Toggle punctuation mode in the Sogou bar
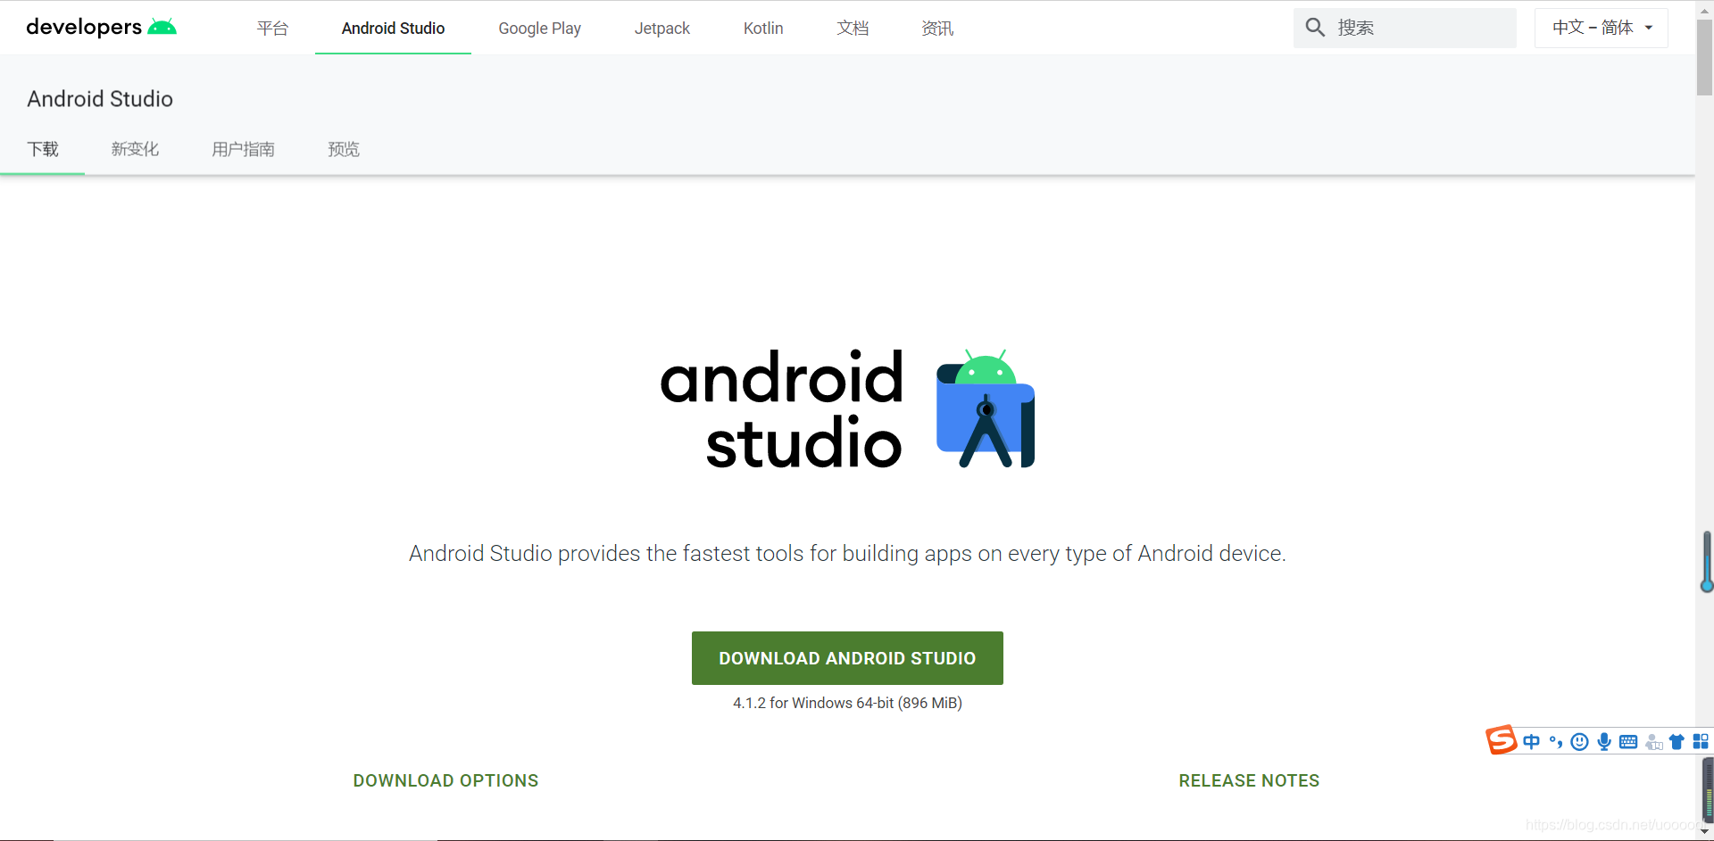Image resolution: width=1714 pixels, height=841 pixels. [x=1556, y=741]
